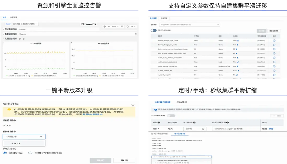This screenshot has width=287, height=164.
Task: Click the info icon on FE 内存使用率 panel
Action: 71,43
